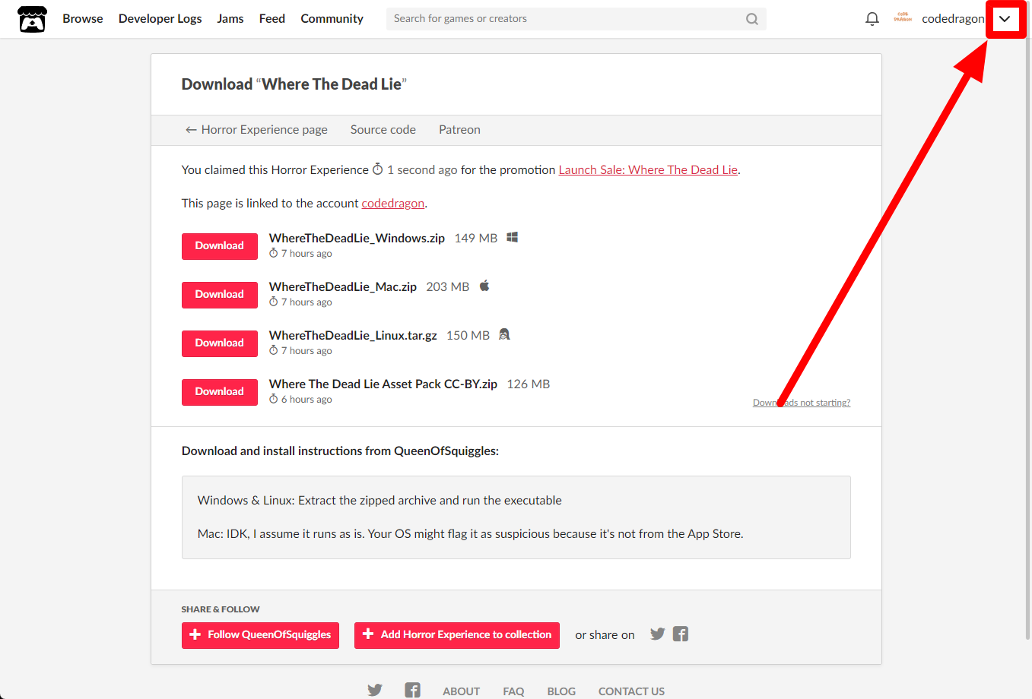The height and width of the screenshot is (699, 1032).
Task: Click the Apple platform icon
Action: (484, 286)
